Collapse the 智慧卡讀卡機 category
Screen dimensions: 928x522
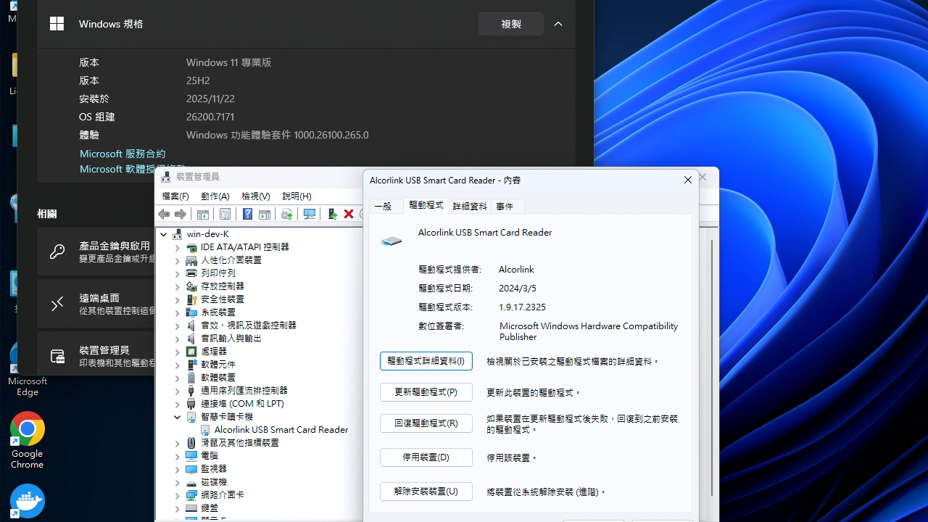tap(177, 416)
